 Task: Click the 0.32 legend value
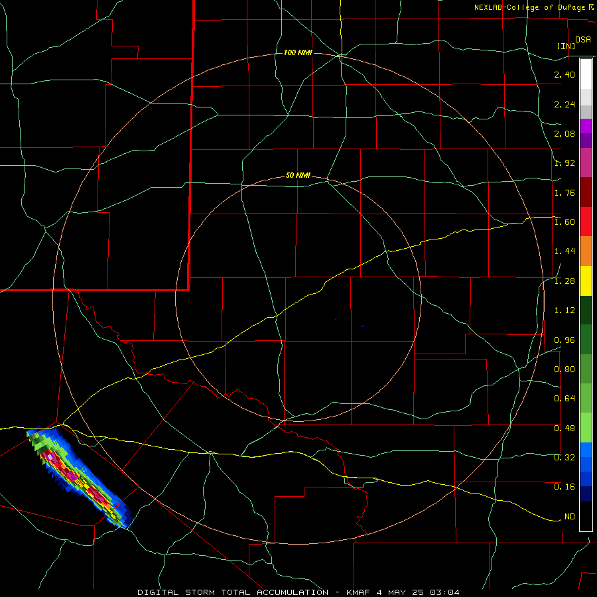coord(564,458)
